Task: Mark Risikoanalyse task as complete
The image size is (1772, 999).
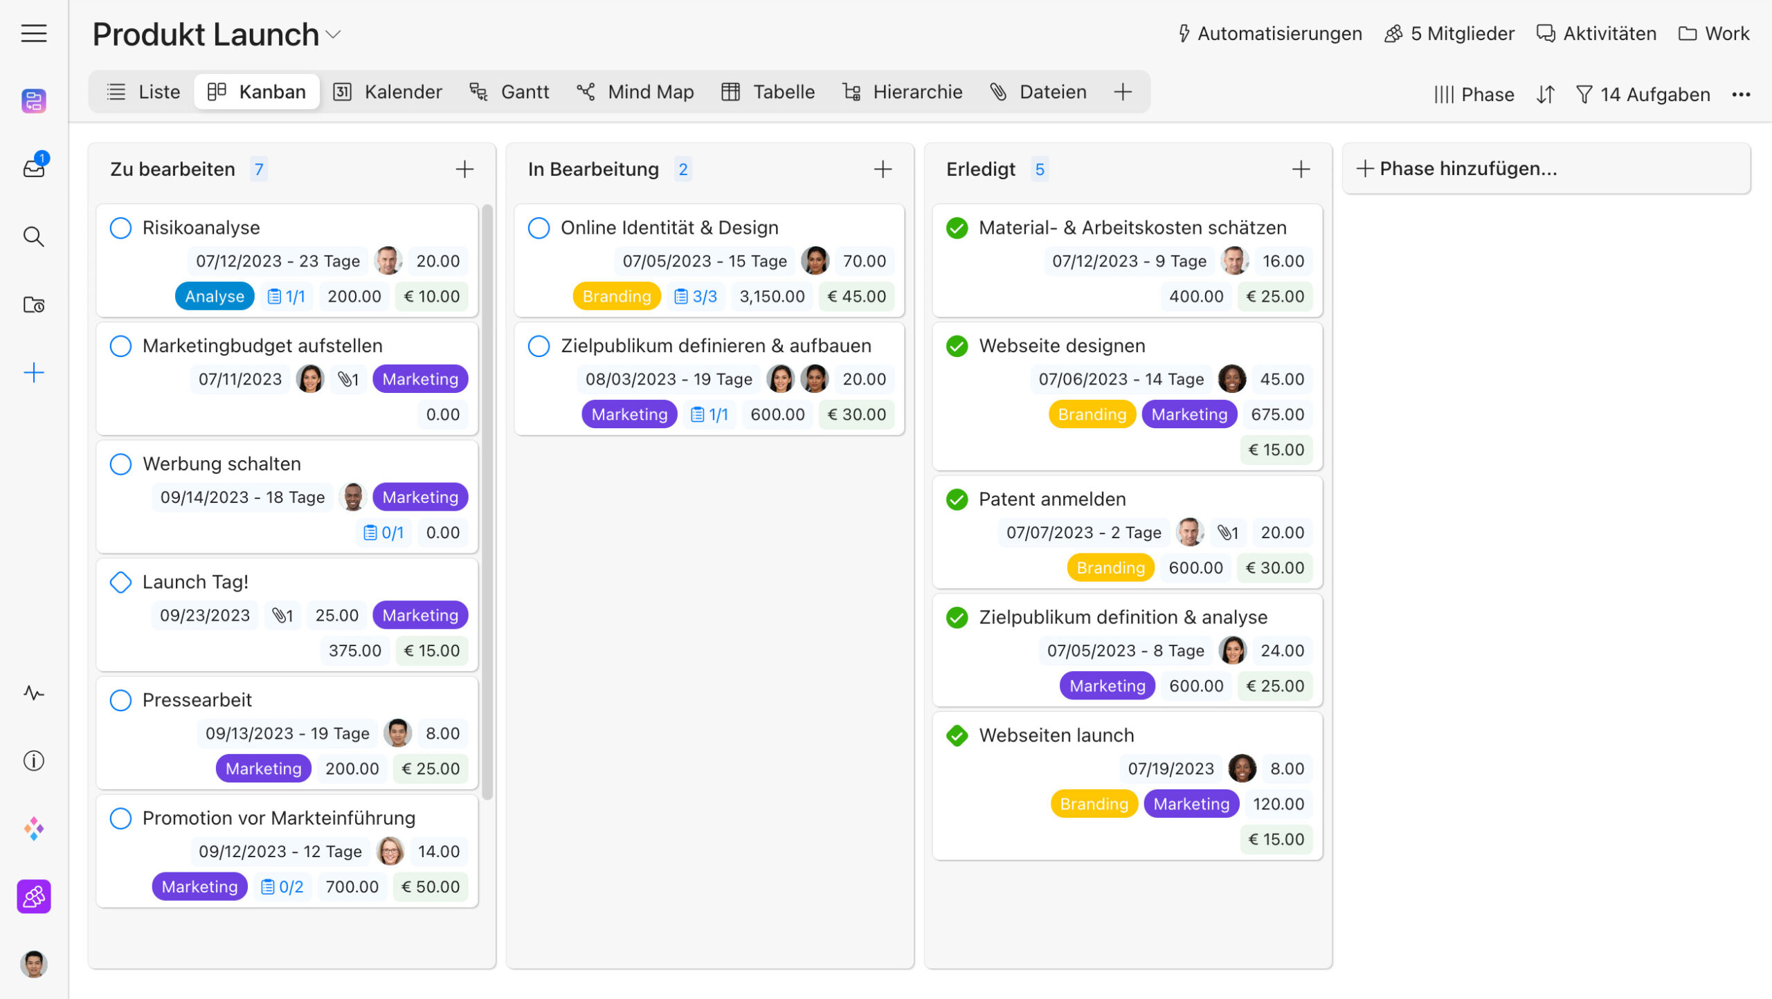Action: (x=120, y=228)
